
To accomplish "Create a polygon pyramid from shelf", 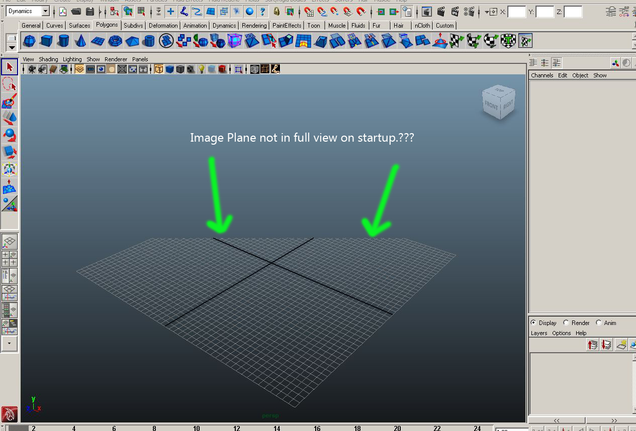I will click(x=132, y=41).
